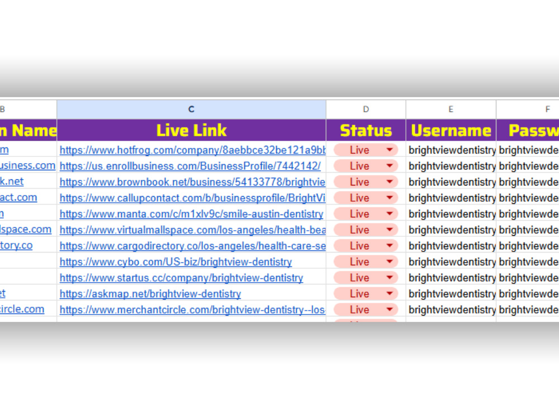Open the callupcontact.com businessprofile link
This screenshot has width=559, height=419.
[192, 198]
